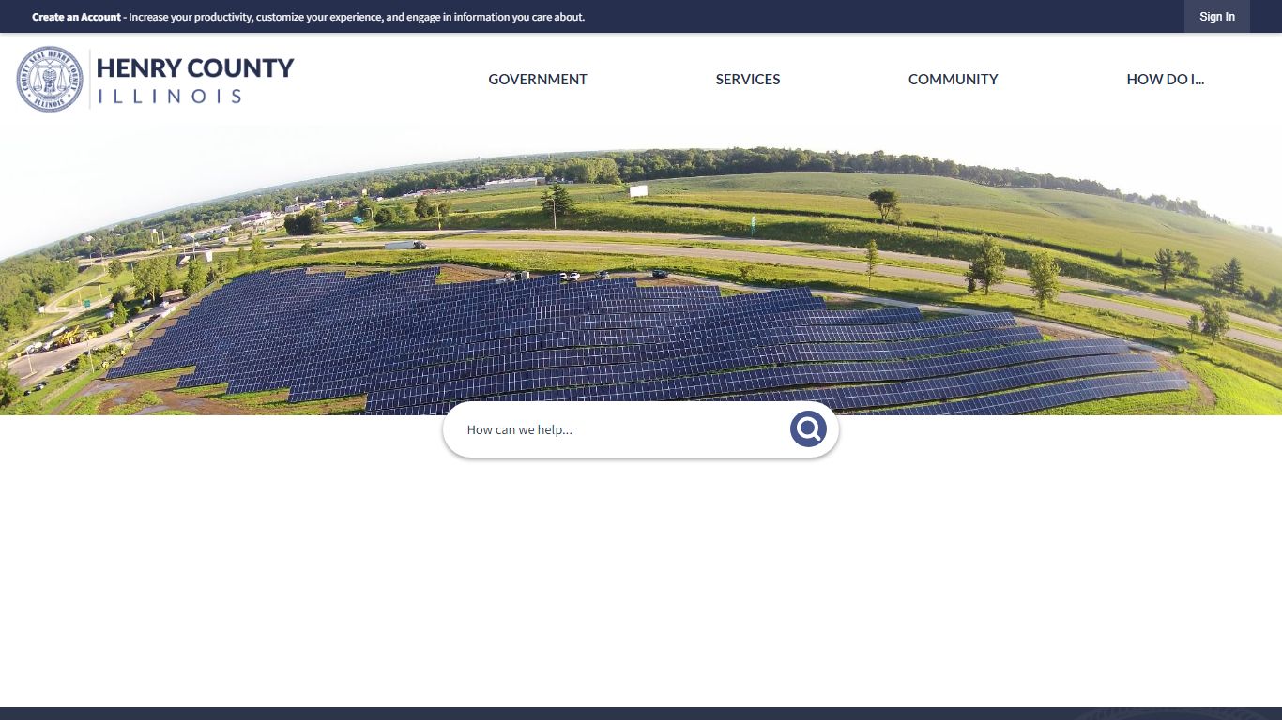Open the Government menu

coord(538,80)
